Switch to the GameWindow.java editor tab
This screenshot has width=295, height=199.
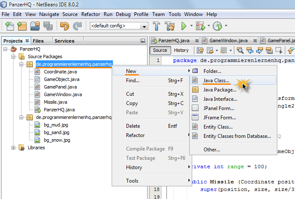click(228, 40)
